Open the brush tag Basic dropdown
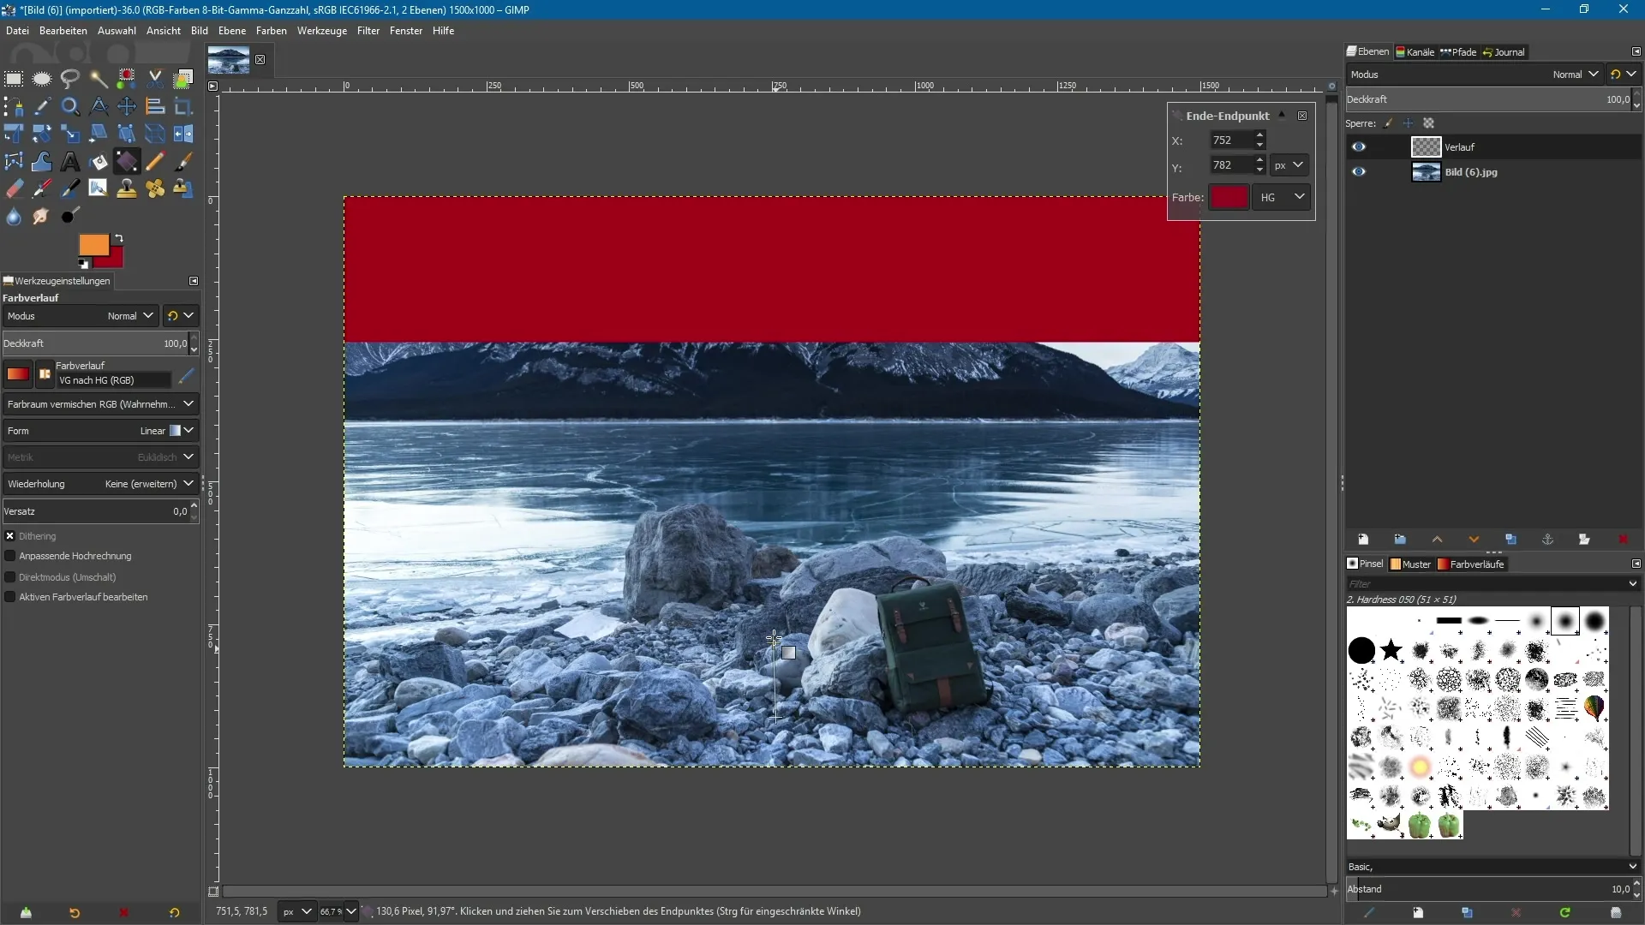Screen dimensions: 1645x925 coord(1492,867)
